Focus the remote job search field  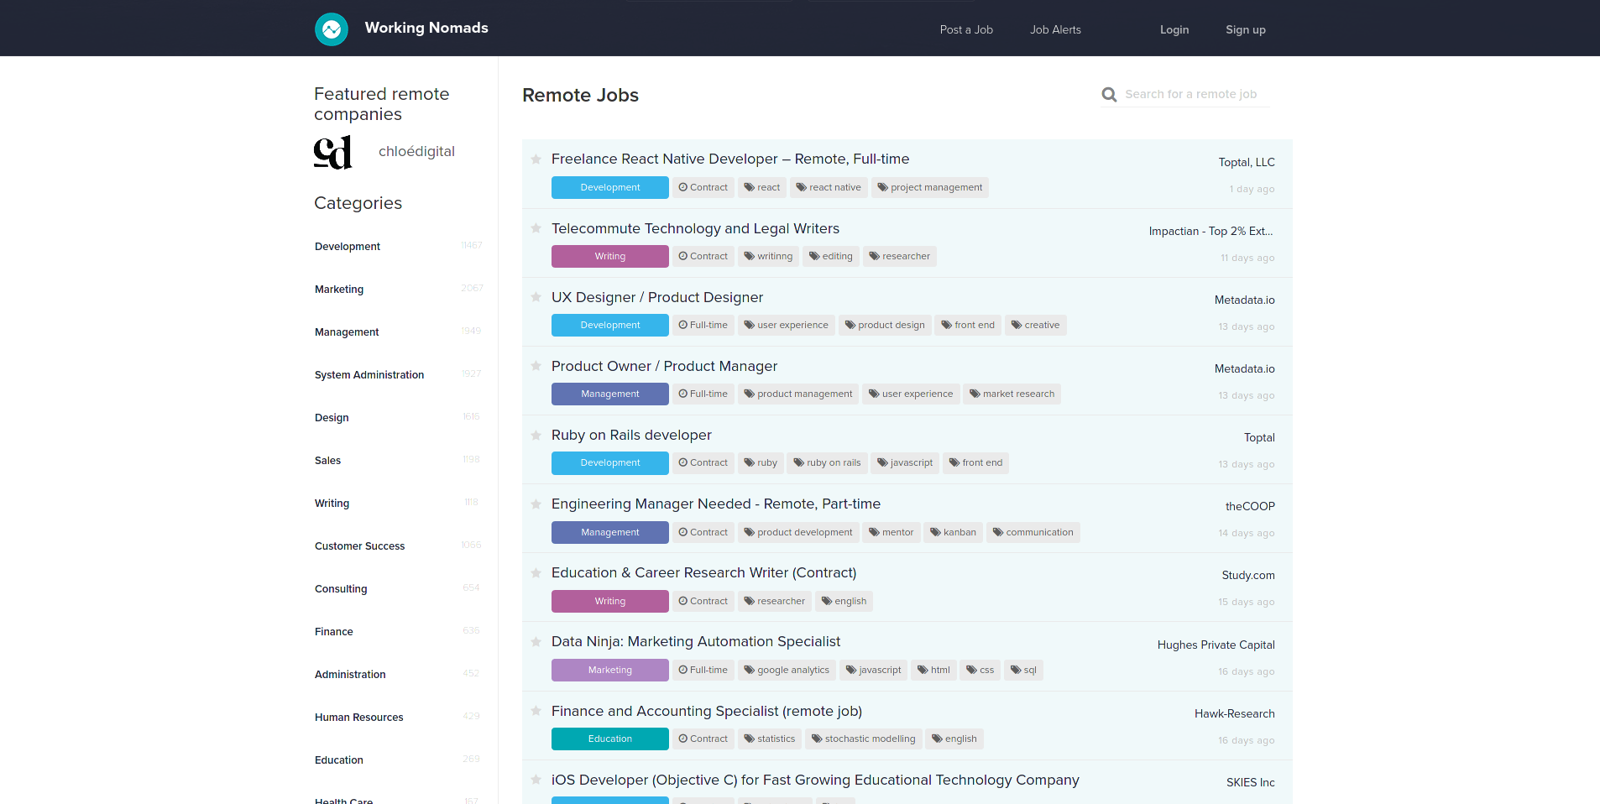tap(1190, 94)
